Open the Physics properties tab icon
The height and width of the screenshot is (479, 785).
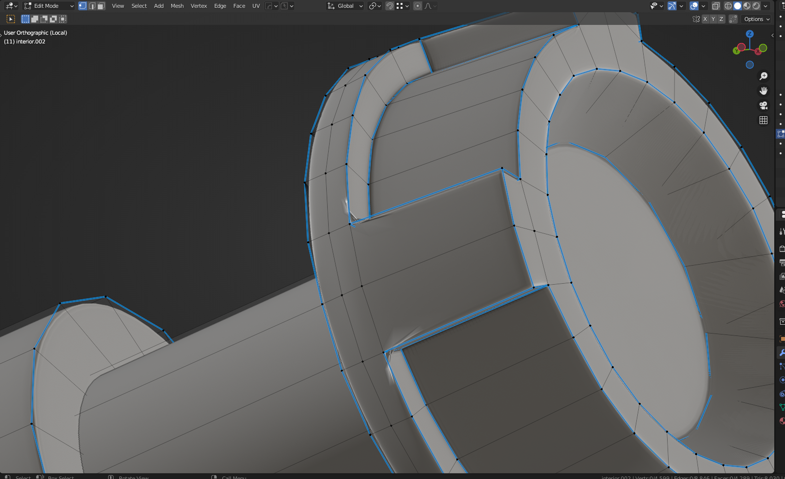coord(781,380)
